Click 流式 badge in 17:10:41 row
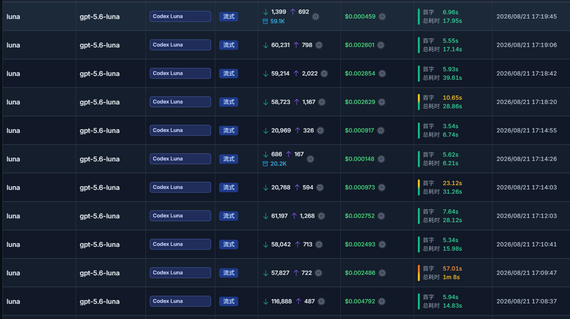The width and height of the screenshot is (570, 319). pos(229,244)
